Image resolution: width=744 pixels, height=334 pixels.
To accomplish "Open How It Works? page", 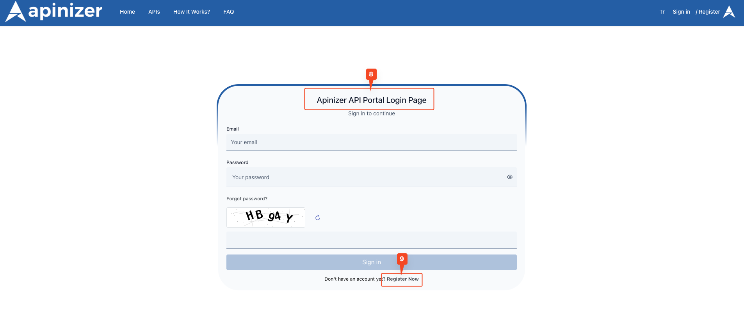I will tap(192, 12).
